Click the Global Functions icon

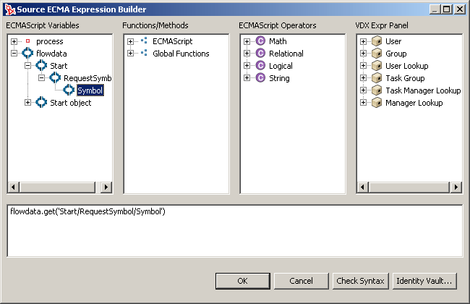tap(144, 53)
